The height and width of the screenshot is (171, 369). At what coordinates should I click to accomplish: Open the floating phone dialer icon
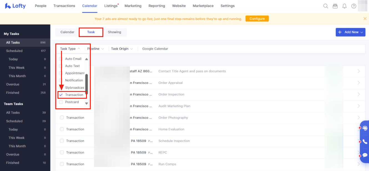(365, 142)
